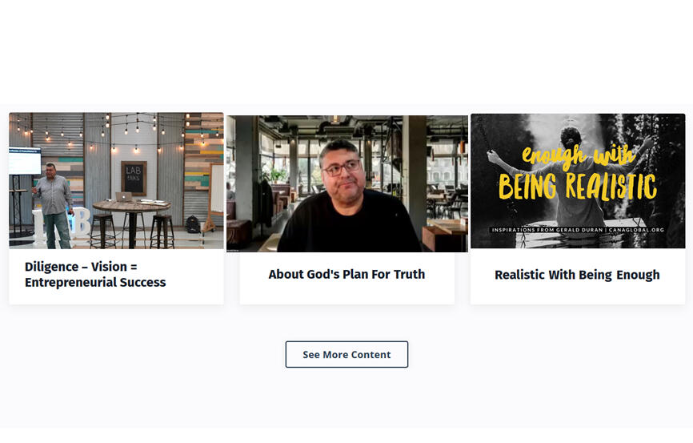Select the LAB talks stage photo thumbnail
The height and width of the screenshot is (443, 693).
[116, 180]
